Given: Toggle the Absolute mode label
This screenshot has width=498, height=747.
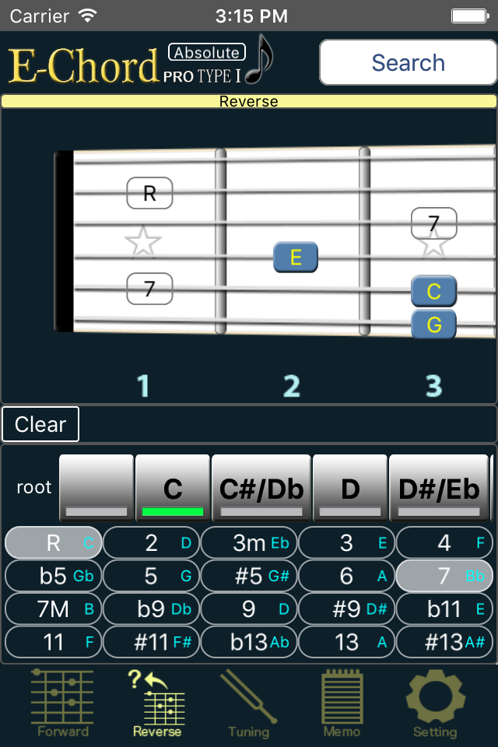Looking at the screenshot, I should (207, 52).
